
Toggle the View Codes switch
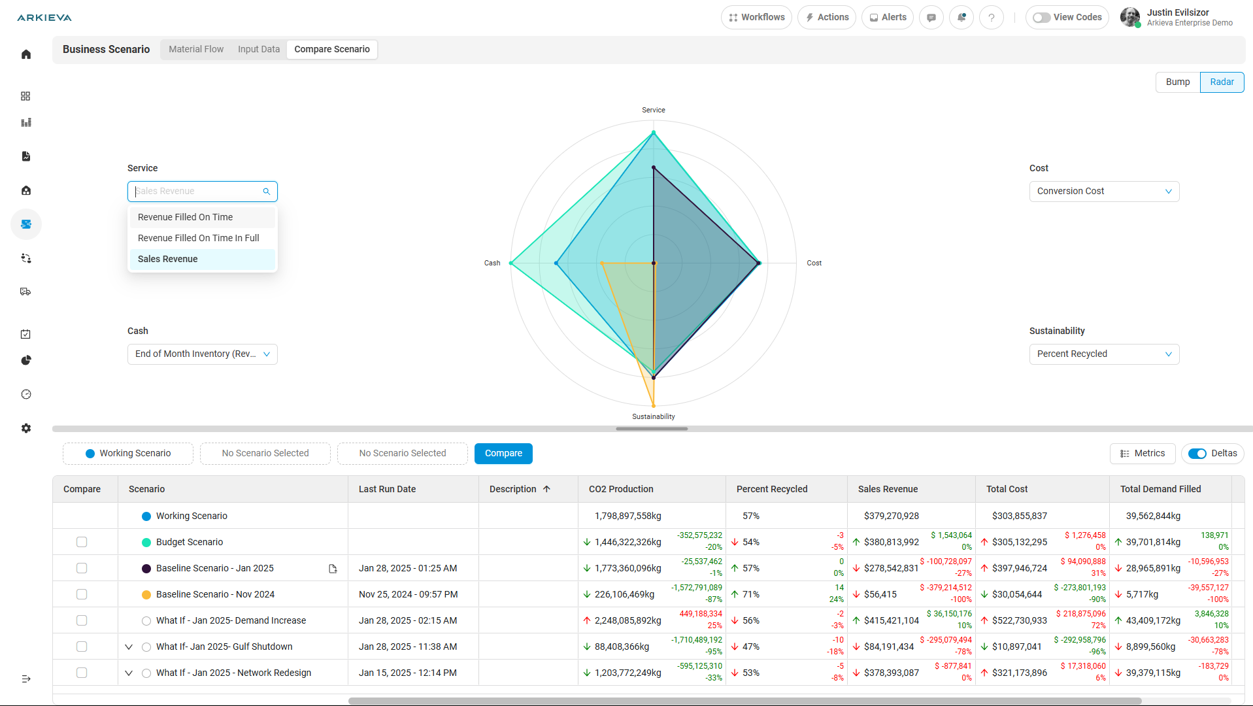click(1041, 18)
